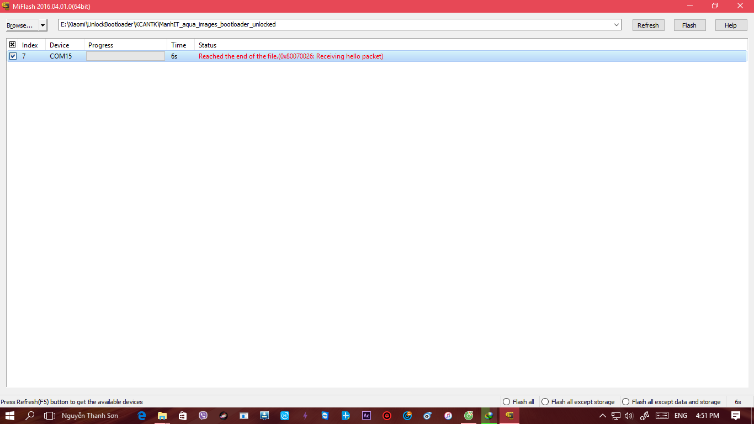Open the ROM path combo box dropdown
Image resolution: width=754 pixels, height=424 pixels.
[x=616, y=25]
